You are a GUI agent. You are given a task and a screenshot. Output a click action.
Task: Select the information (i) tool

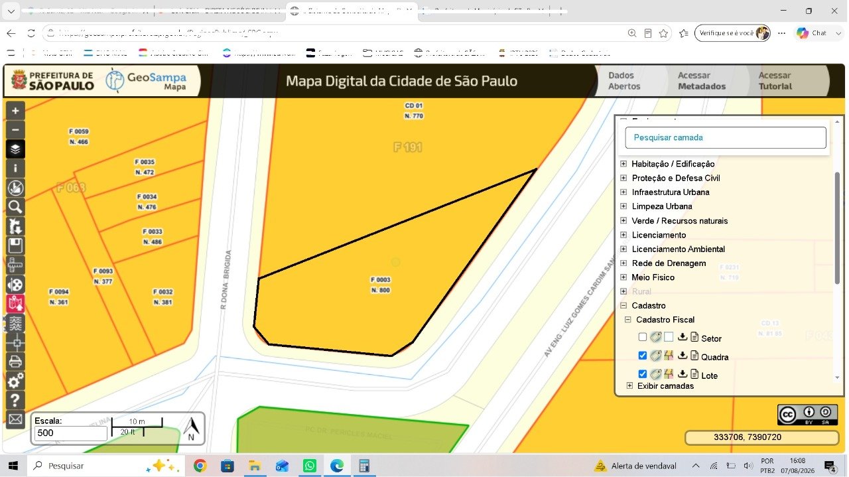point(15,169)
